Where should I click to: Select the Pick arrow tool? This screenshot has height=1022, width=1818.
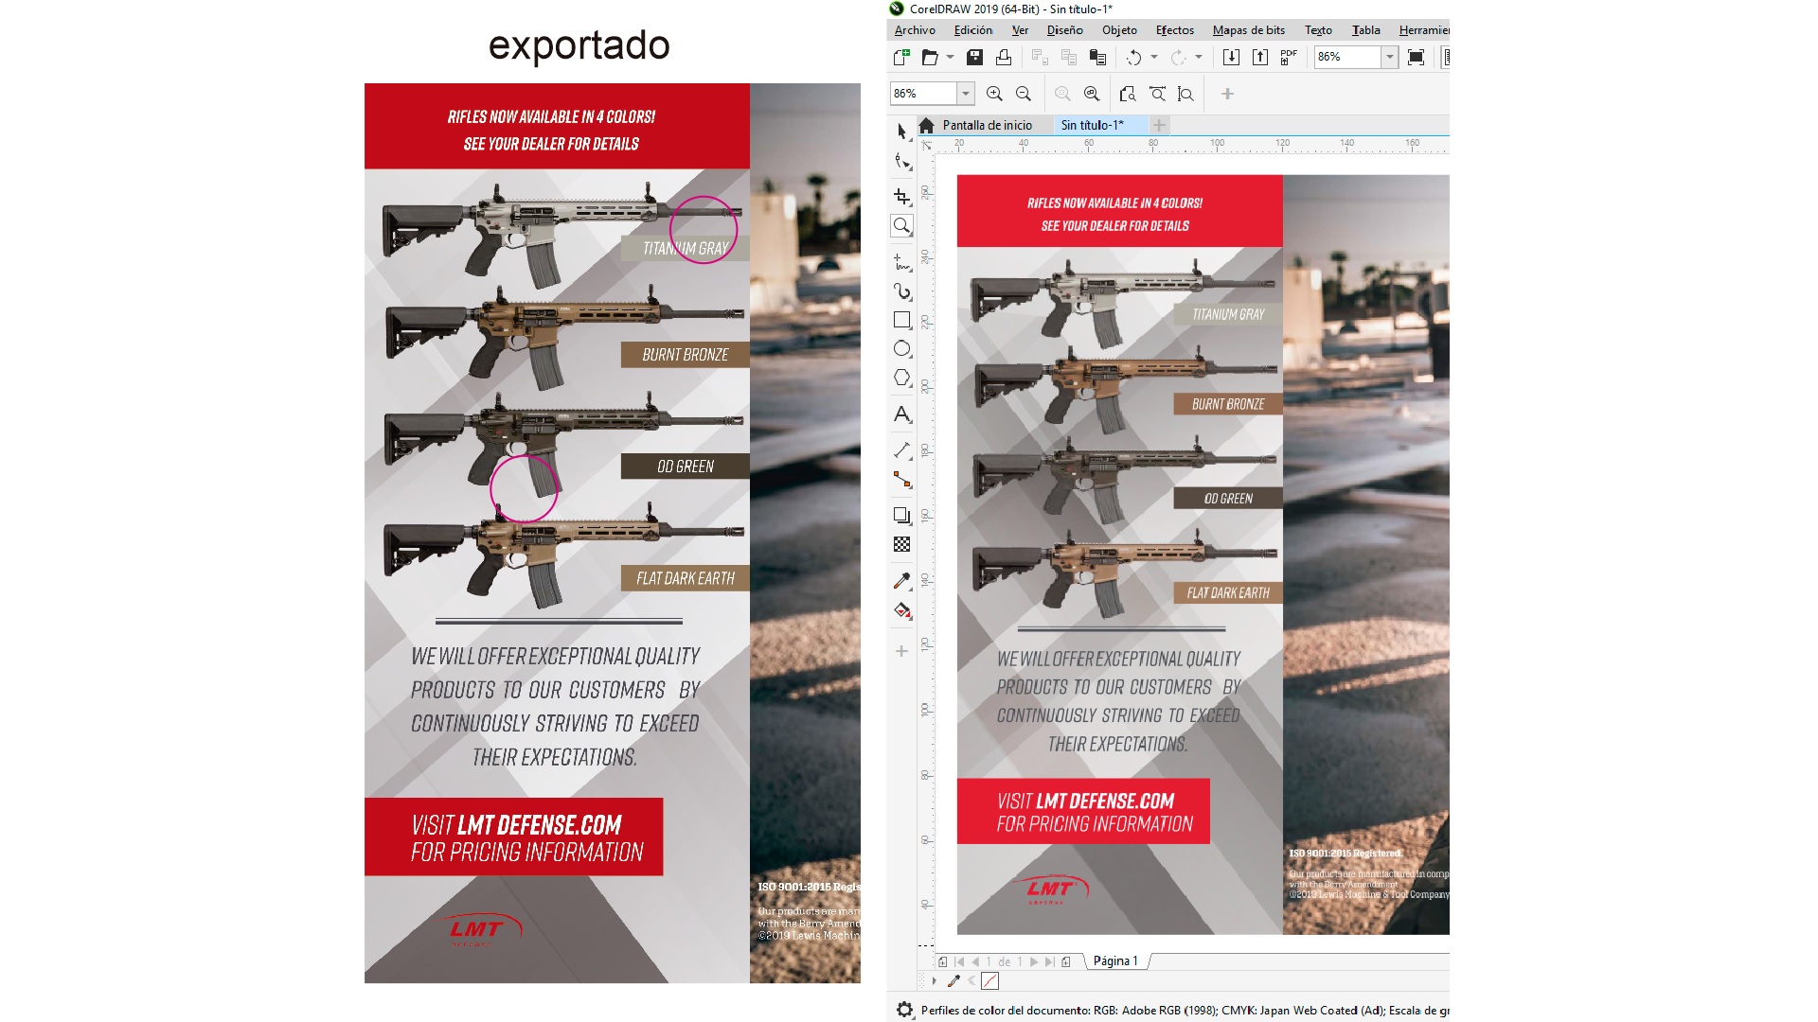[x=902, y=132]
